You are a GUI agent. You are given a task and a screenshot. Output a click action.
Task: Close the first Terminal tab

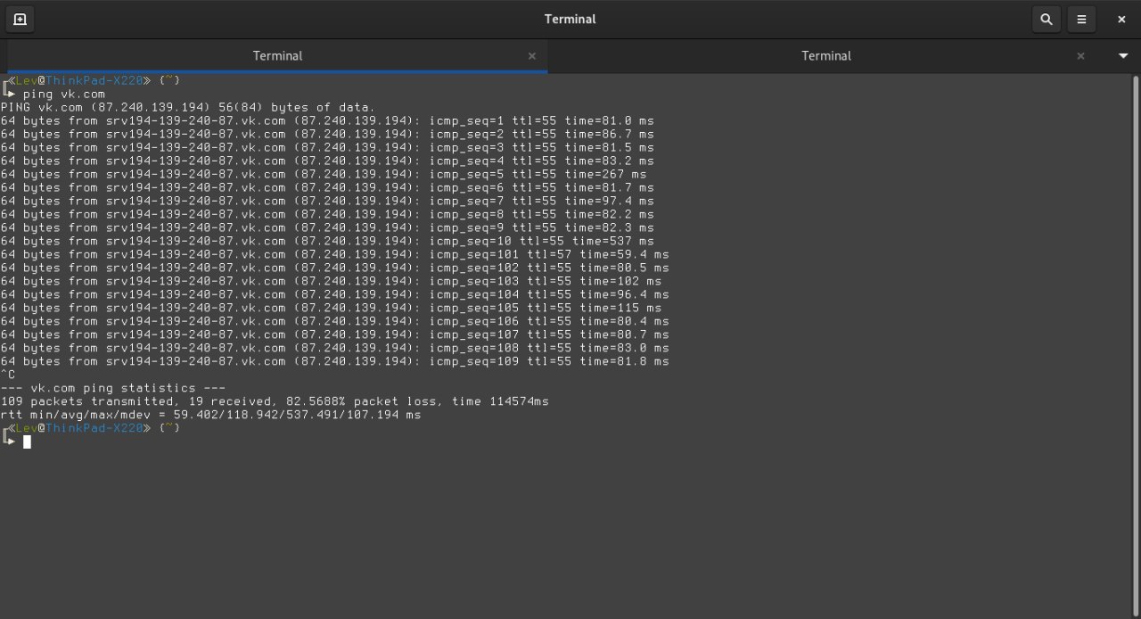532,55
